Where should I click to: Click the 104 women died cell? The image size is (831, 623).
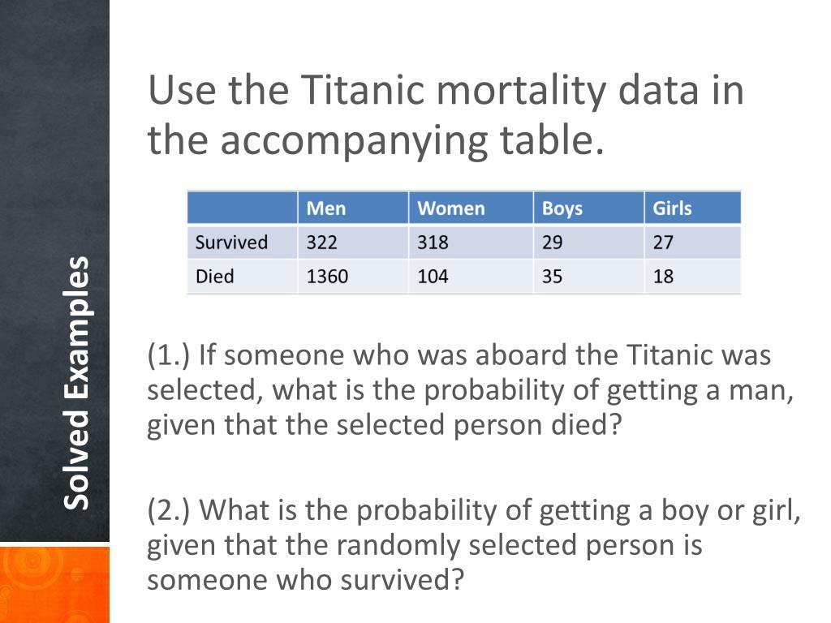click(x=471, y=277)
